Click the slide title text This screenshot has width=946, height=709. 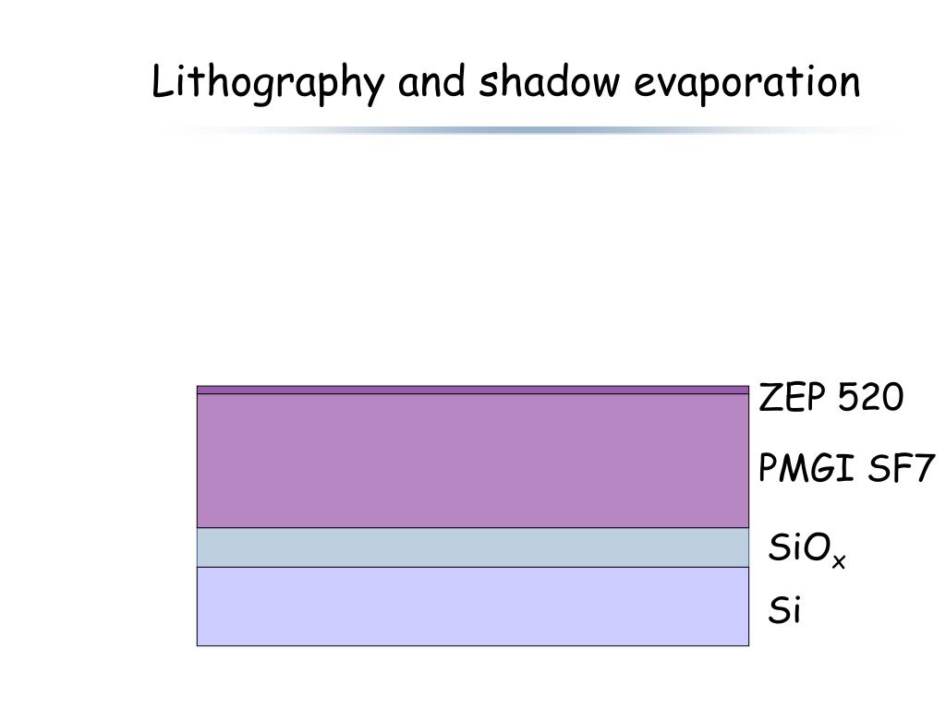tap(505, 83)
